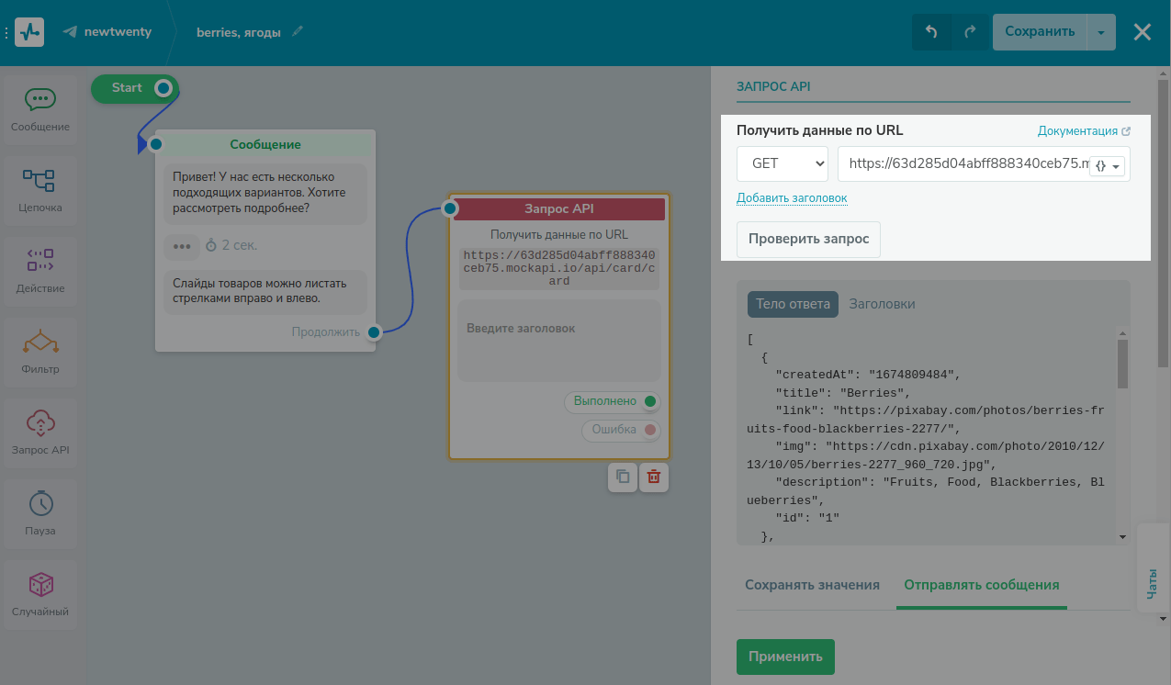Image resolution: width=1171 pixels, height=685 pixels.
Task: Duplicate the Запрос API block with copy icon
Action: coord(623,477)
